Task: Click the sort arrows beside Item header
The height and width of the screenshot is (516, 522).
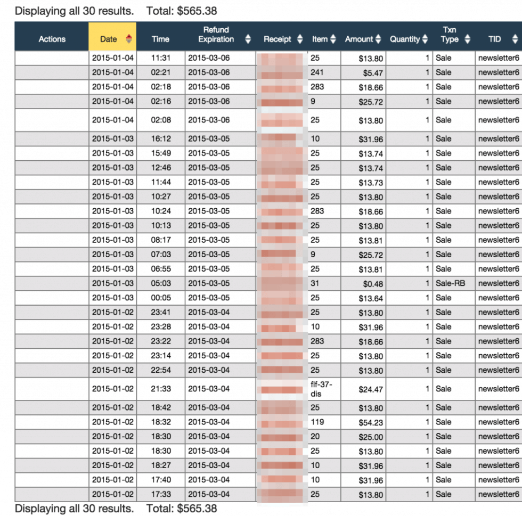Action: 333,39
